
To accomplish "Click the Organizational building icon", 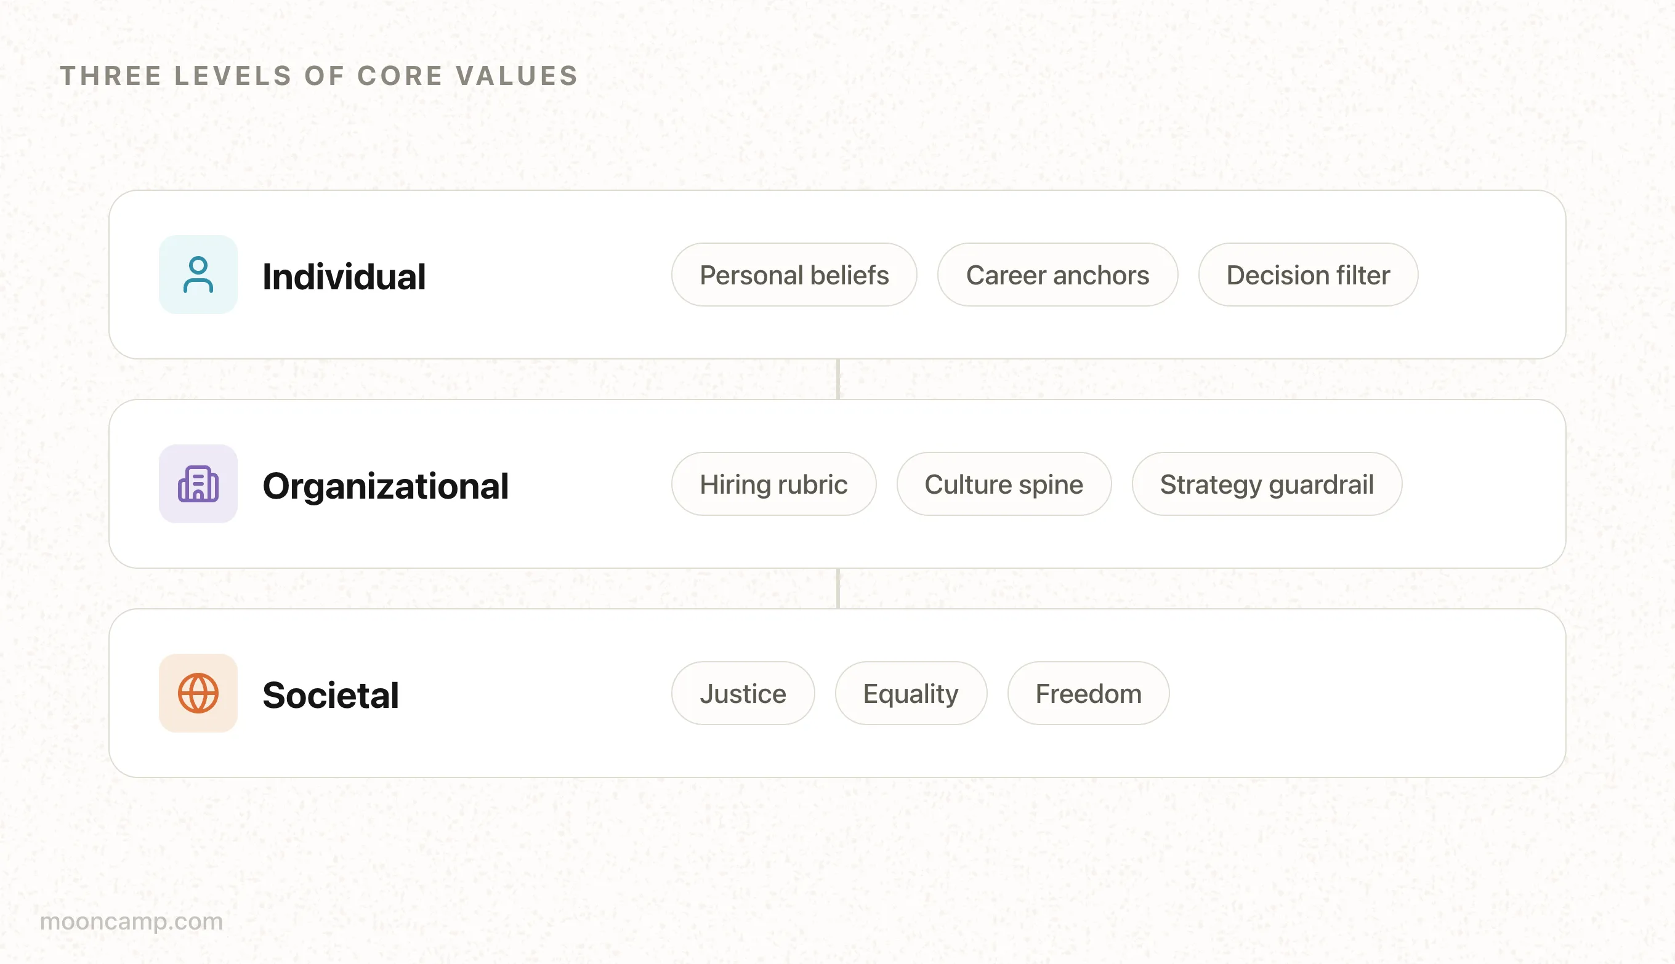I will [198, 484].
